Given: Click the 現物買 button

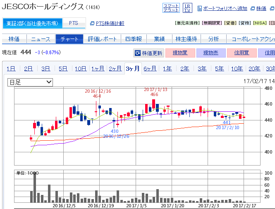Looking at the screenshot, I should pos(180,53).
